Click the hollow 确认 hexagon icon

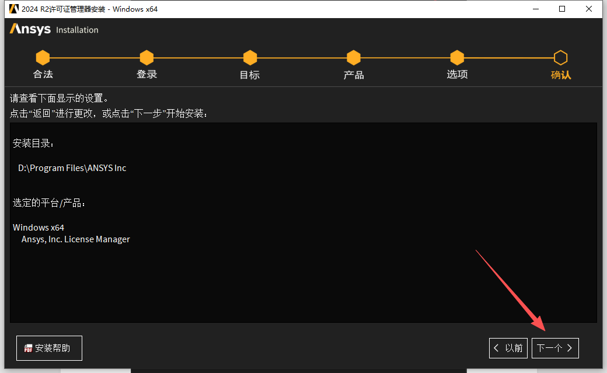point(560,58)
